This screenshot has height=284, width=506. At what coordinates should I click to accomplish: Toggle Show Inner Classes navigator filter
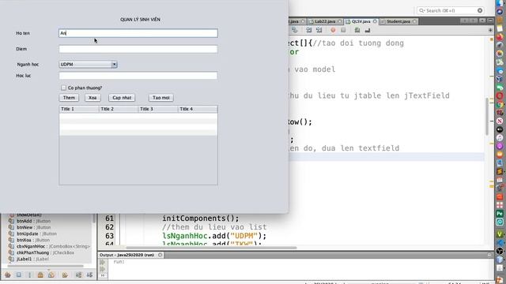(51, 275)
